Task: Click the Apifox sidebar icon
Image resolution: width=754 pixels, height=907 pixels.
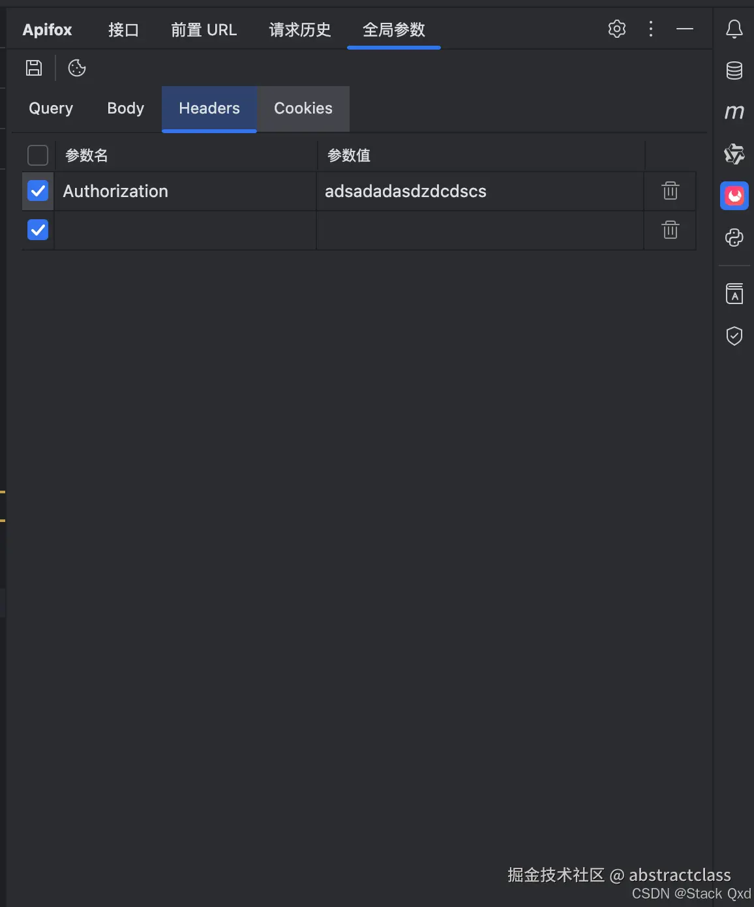Action: point(734,196)
